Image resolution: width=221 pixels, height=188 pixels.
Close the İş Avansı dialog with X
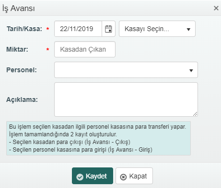216,8
